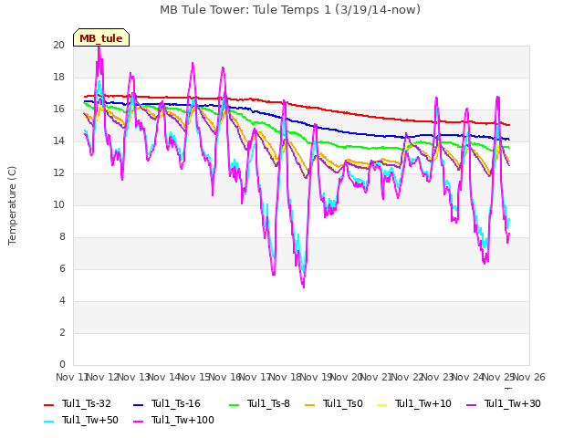Click the Nov 26 x-axis label
The image size is (584, 438).
529,377
